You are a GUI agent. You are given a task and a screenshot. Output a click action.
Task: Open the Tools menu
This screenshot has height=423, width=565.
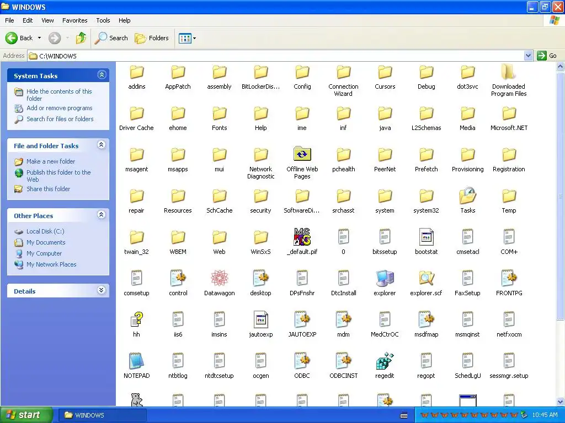[x=103, y=20]
